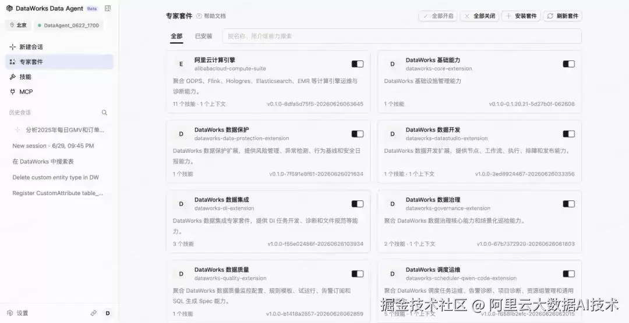The height and width of the screenshot is (323, 629).
Task: Click the 技能 hammer icon
Action: pyautogui.click(x=13, y=77)
